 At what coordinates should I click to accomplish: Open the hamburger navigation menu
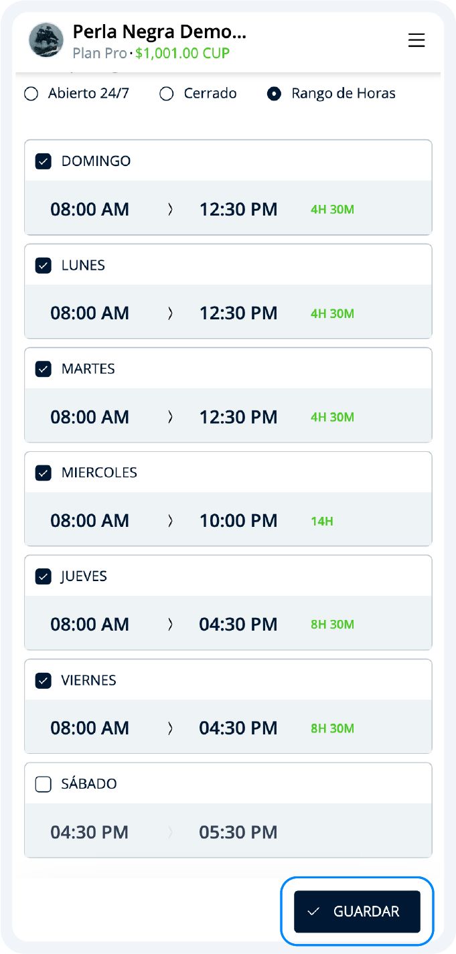[416, 40]
